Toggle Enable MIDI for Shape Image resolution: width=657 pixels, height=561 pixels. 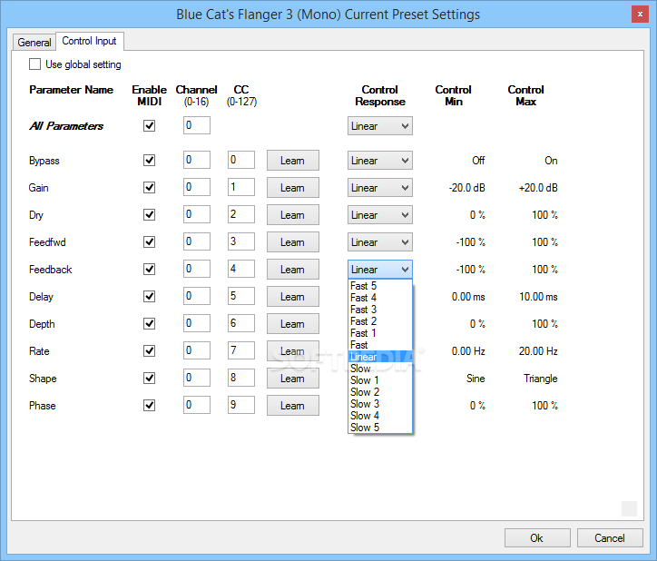(x=149, y=379)
